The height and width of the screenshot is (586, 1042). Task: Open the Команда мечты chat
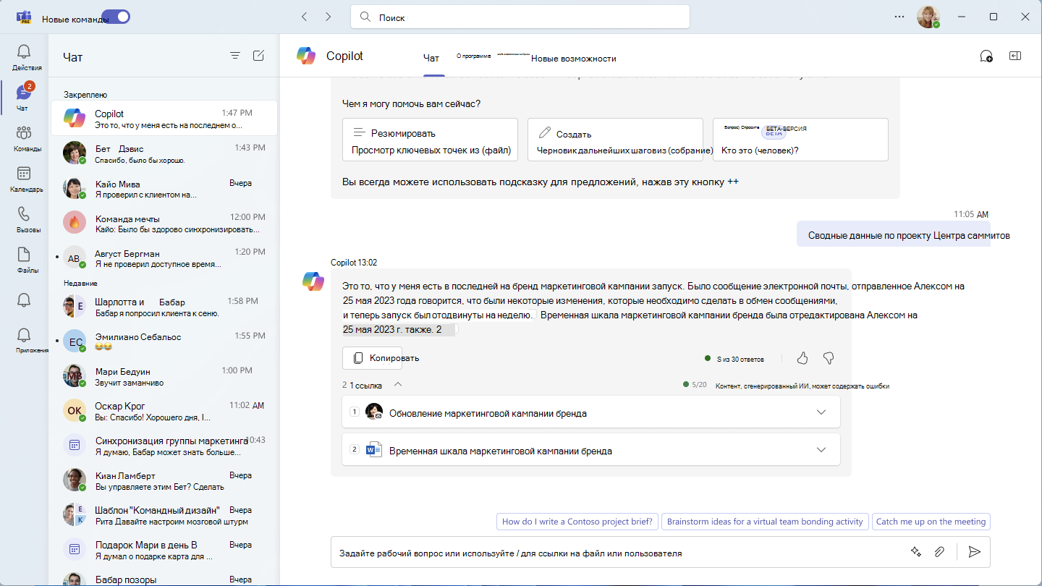point(164,223)
